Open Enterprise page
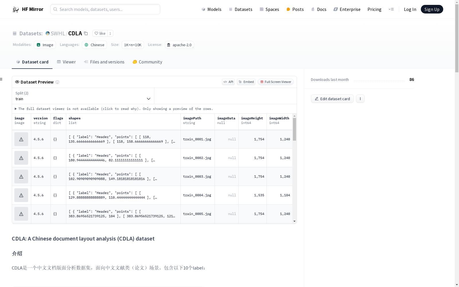 pos(347,9)
